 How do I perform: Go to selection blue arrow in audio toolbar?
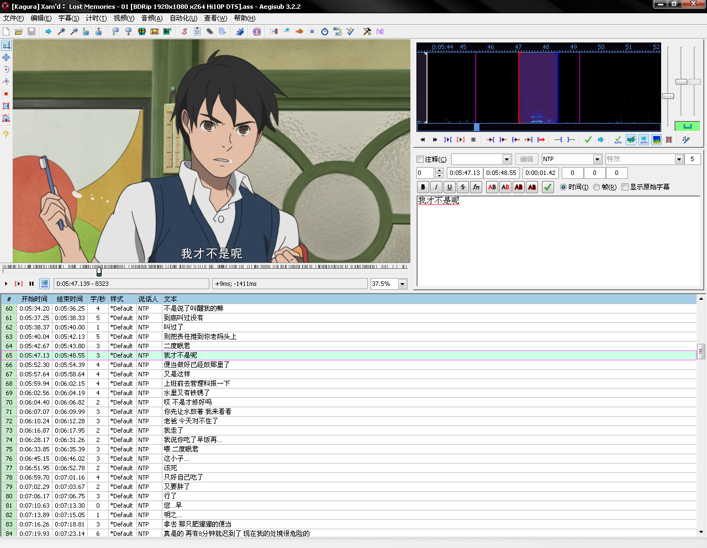pyautogui.click(x=600, y=140)
